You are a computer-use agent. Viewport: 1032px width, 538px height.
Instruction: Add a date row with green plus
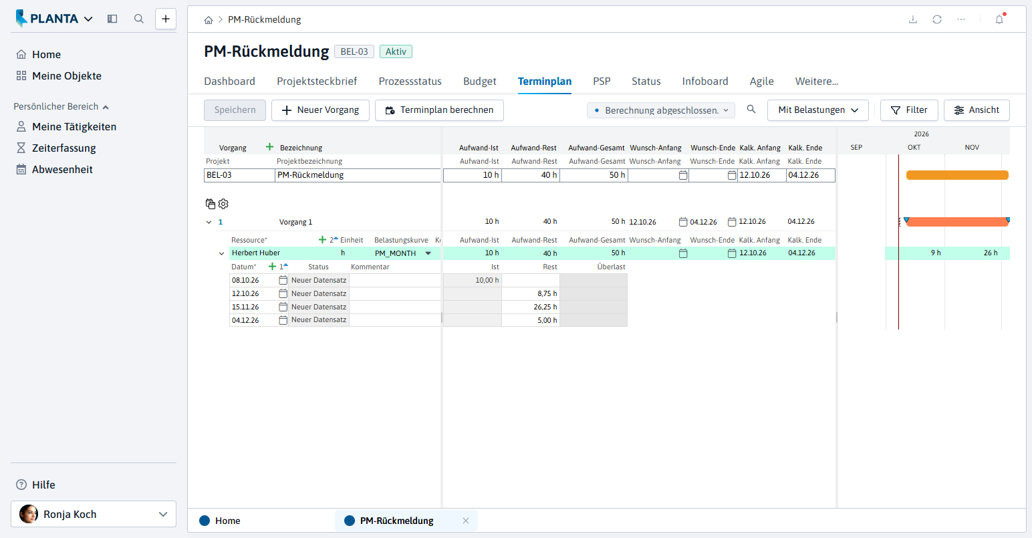272,266
